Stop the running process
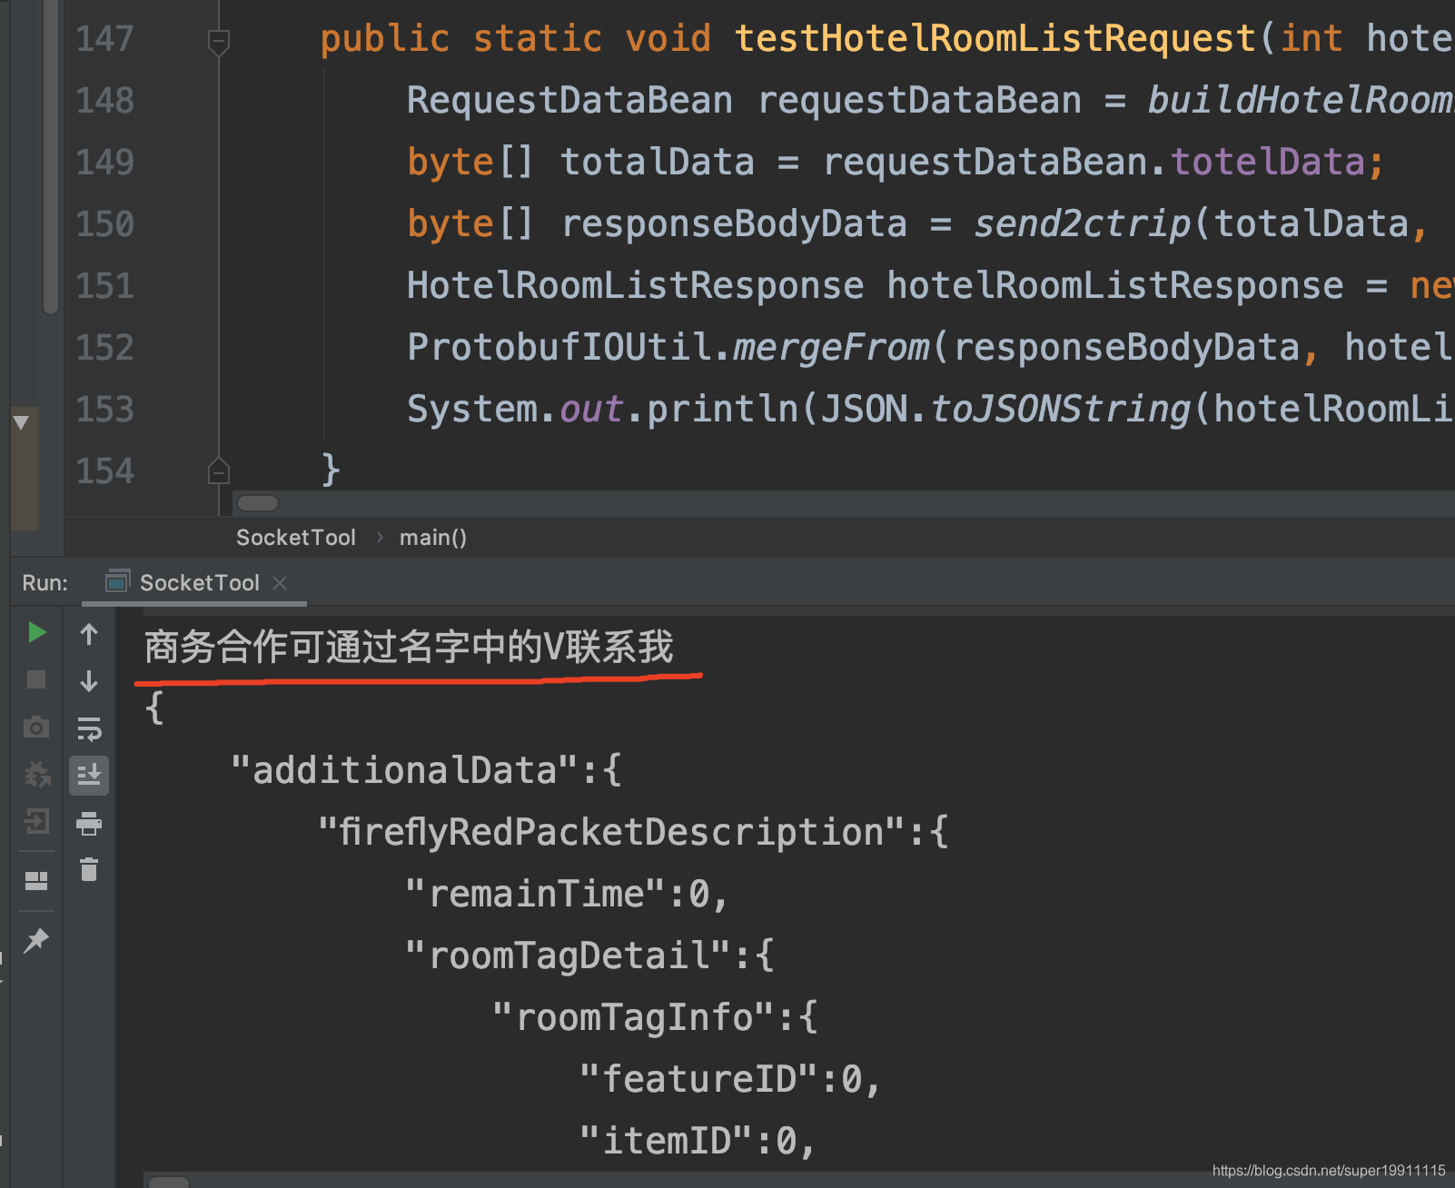1455x1188 pixels. 36,679
